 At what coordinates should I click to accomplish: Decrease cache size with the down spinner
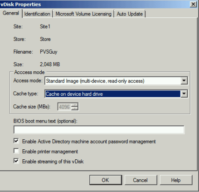(74, 108)
